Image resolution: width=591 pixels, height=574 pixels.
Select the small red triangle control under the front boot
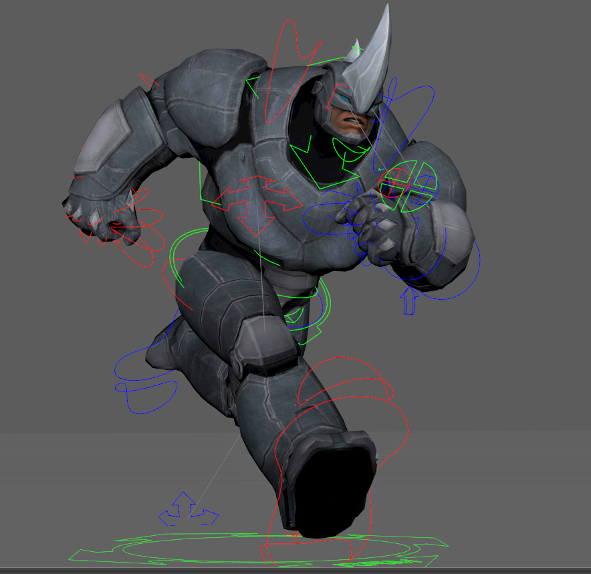(292, 535)
